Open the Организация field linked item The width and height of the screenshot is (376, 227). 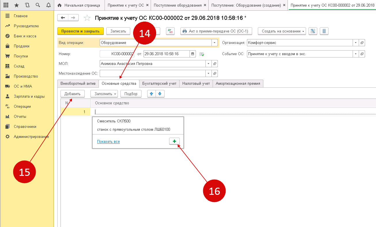click(362, 43)
